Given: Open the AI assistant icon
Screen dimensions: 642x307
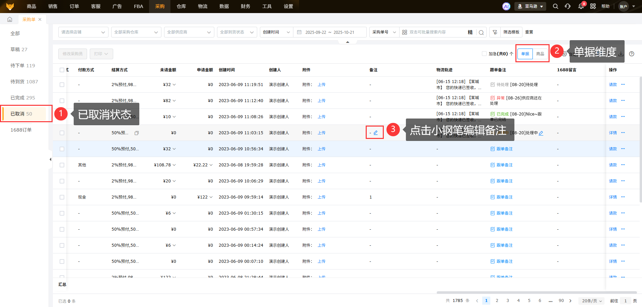Looking at the screenshot, I should (x=506, y=6).
